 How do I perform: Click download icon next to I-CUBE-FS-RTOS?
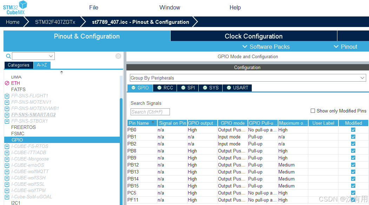pyautogui.click(x=7, y=146)
